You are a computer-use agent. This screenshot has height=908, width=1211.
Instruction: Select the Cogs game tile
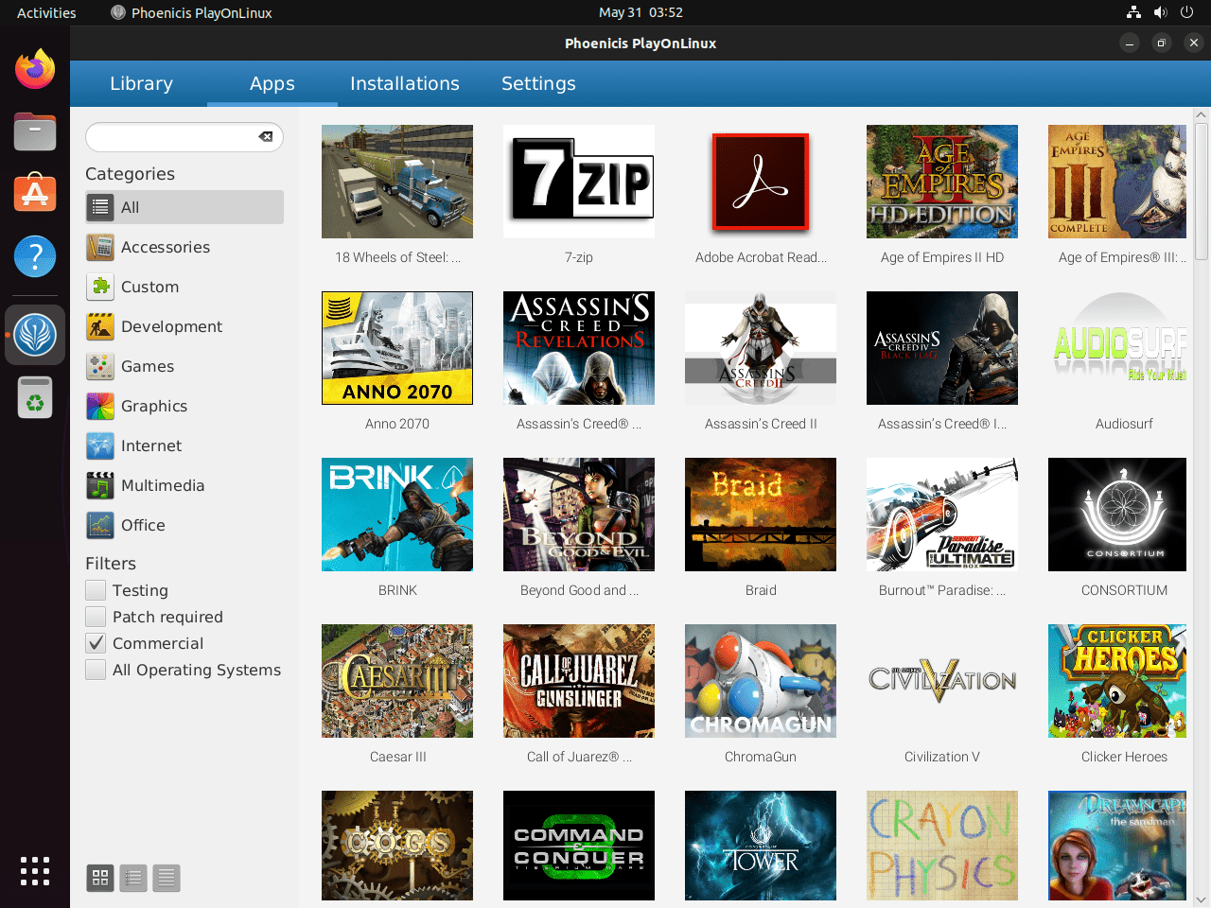point(397,846)
